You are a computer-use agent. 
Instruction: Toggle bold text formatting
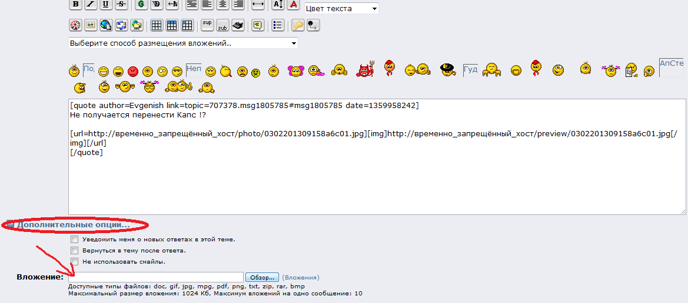tap(75, 4)
